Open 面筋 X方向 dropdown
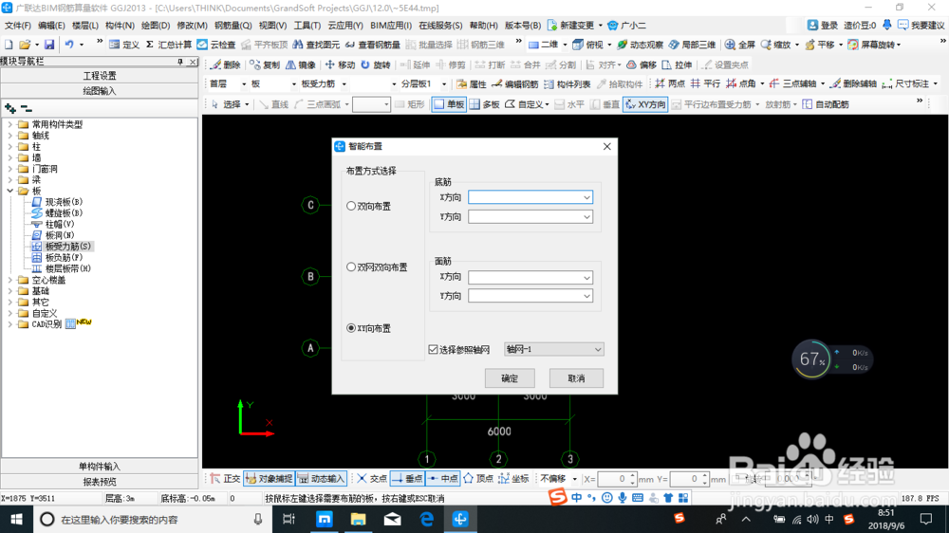Viewport: 949px width, 533px height. click(586, 278)
